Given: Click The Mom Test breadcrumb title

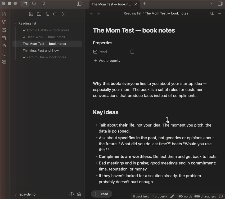Looking at the screenshot, I should (166, 13).
